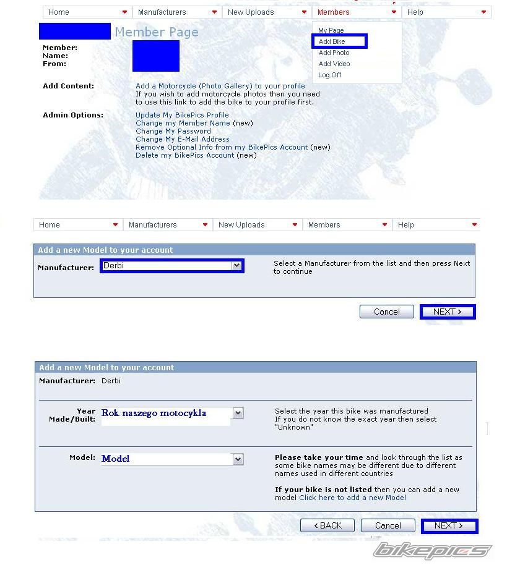This screenshot has width=507, height=565.
Task: Select Add Video in Members dropdown
Action: (334, 64)
